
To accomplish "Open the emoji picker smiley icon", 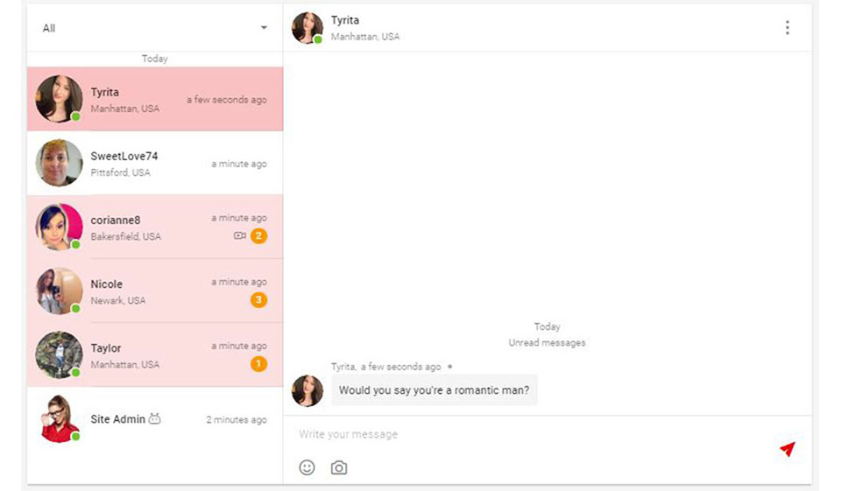I will click(307, 467).
